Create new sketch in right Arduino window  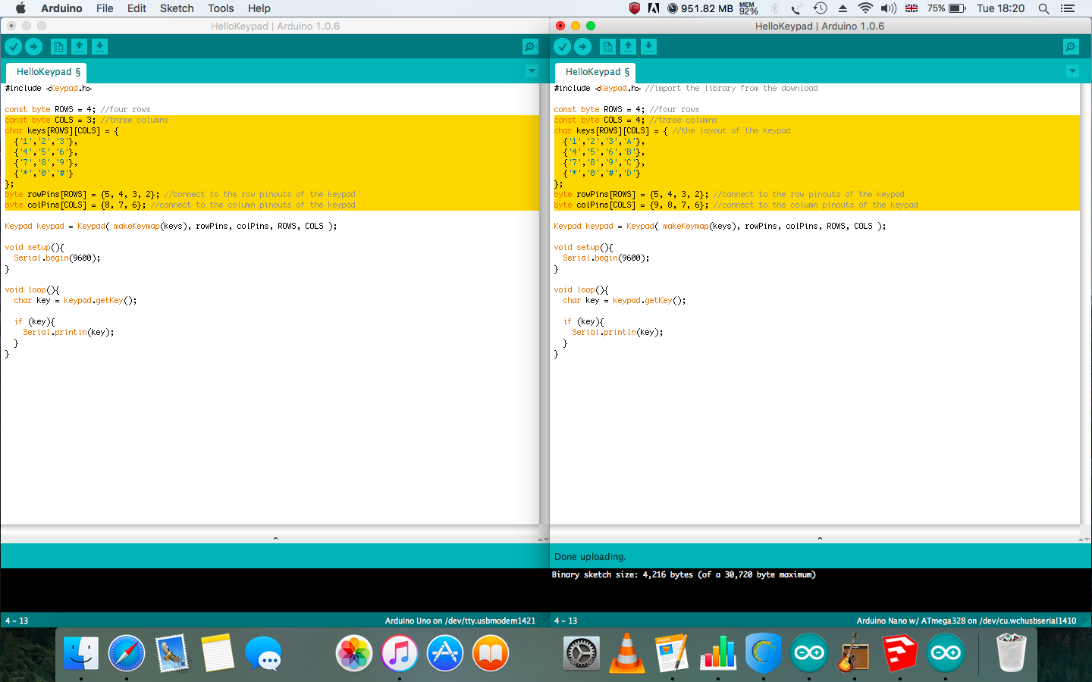[607, 46]
